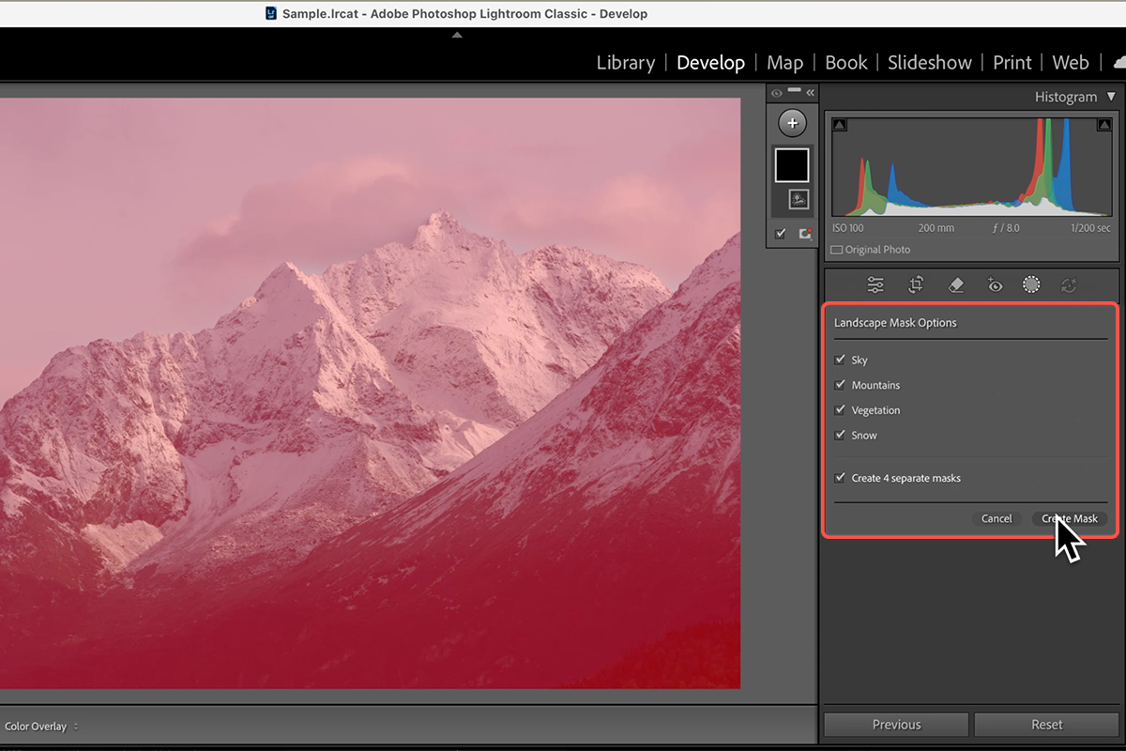Open the Edit sliders tool
The width and height of the screenshot is (1126, 751).
(x=875, y=284)
